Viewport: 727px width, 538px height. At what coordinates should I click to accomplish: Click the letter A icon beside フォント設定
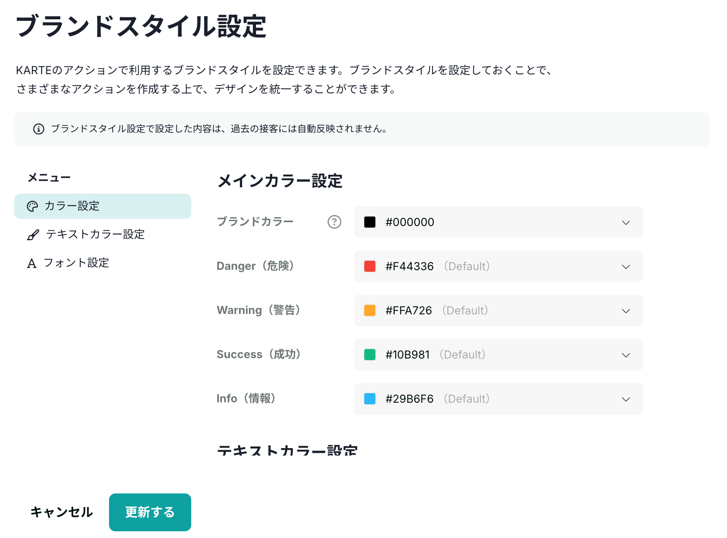(x=32, y=263)
